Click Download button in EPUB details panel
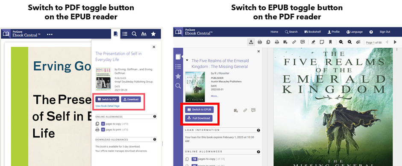This screenshot has height=166, width=402. pos(131,99)
